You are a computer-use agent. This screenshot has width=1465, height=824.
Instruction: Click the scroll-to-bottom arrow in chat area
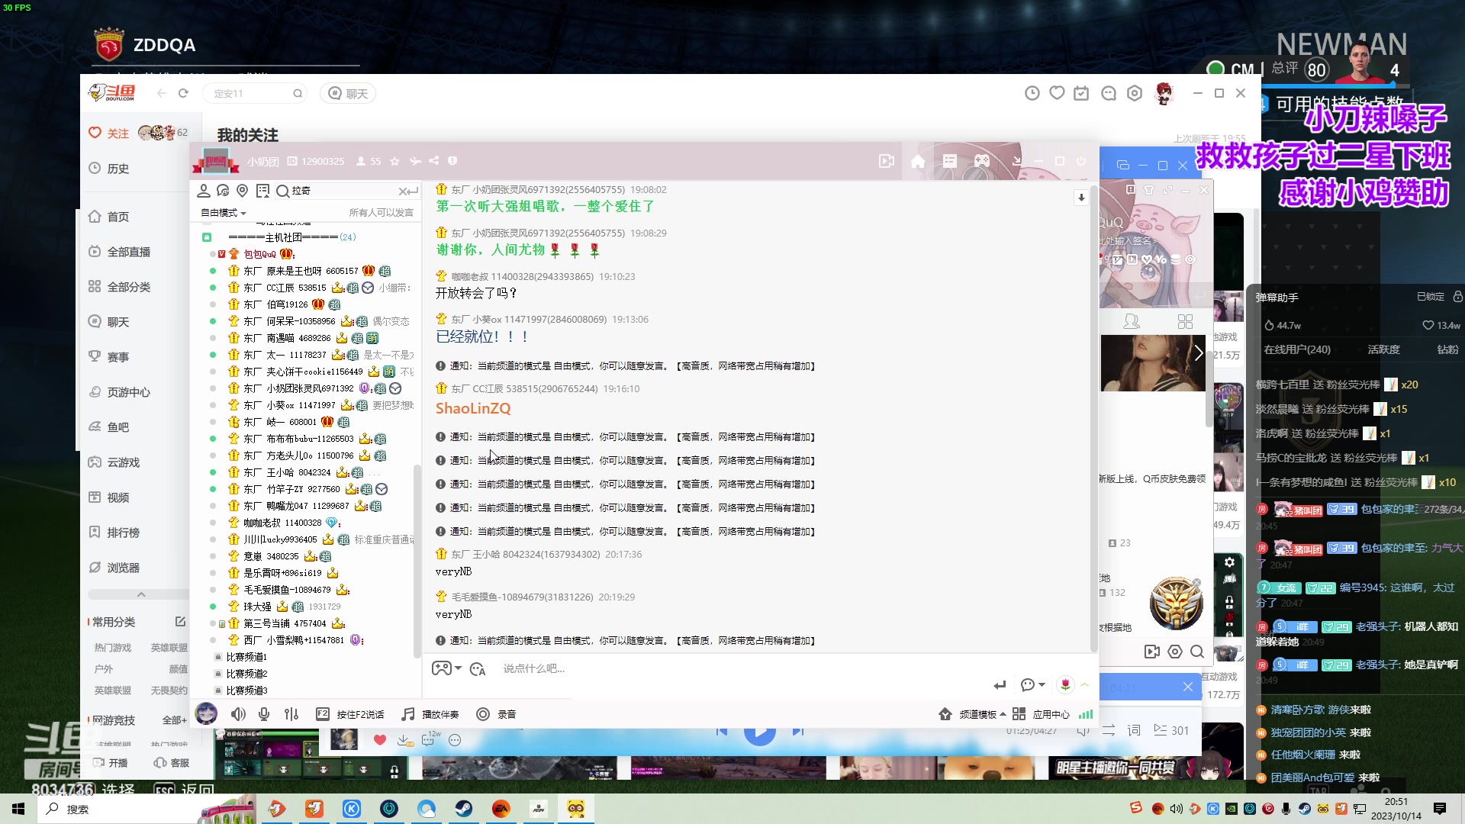click(x=1081, y=198)
